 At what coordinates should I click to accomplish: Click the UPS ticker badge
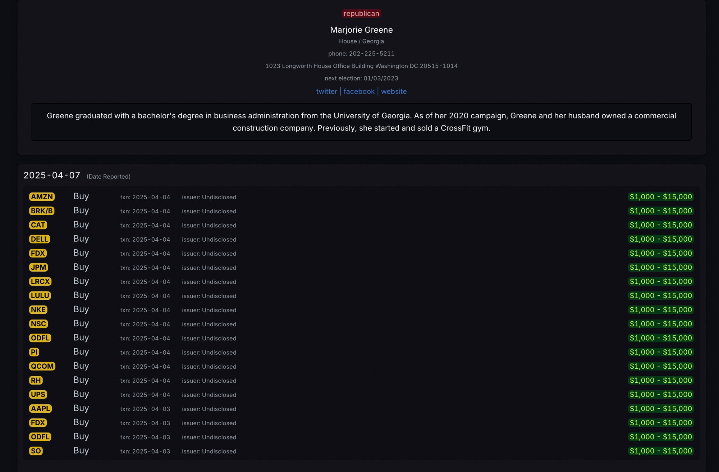click(x=38, y=394)
